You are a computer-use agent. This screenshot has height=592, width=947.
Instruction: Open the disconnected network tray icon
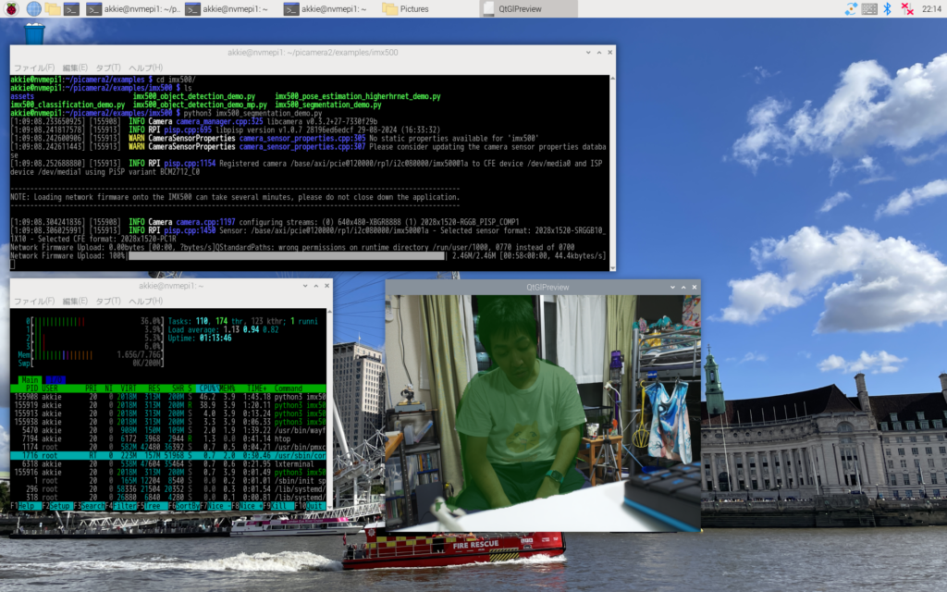tap(906, 8)
